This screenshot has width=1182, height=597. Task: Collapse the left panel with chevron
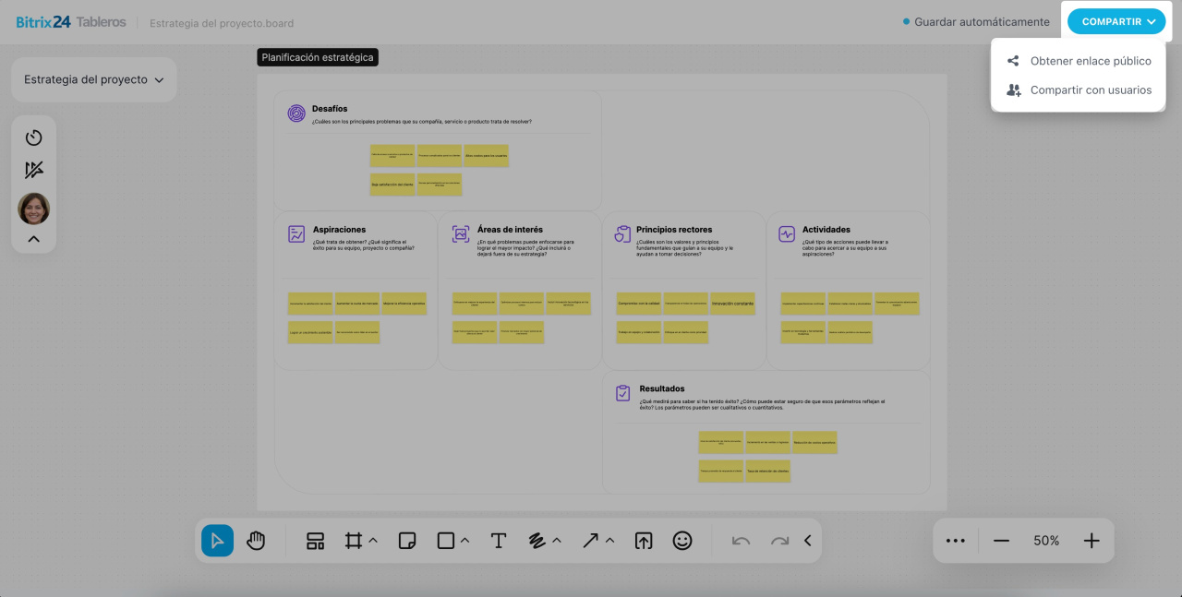click(34, 239)
